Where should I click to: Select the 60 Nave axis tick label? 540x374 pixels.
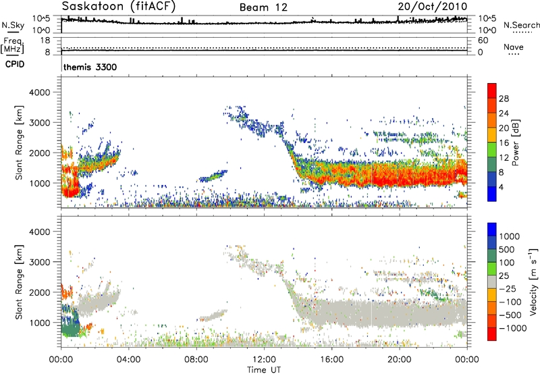[483, 41]
